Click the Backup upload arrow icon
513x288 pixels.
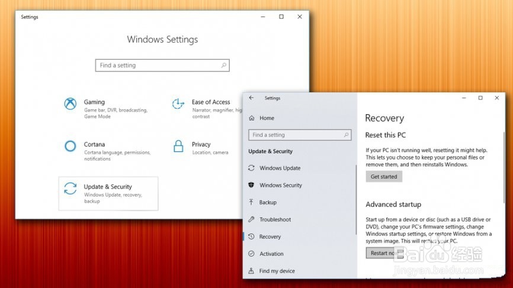[251, 202]
